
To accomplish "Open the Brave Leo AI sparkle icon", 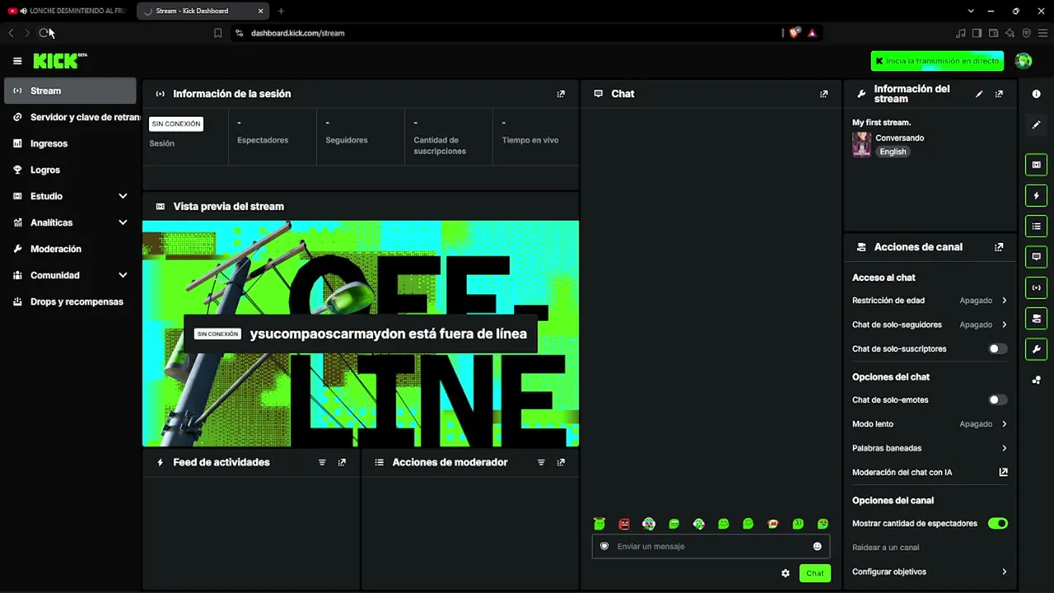I will 1010,33.
